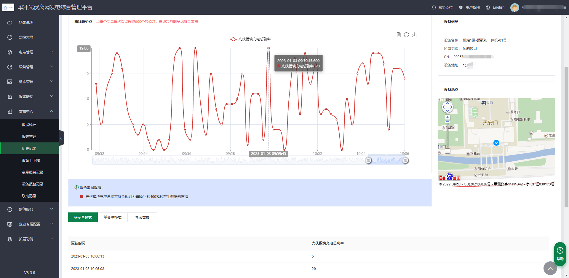
Task: Expand the 电站管理 menu
Action: coord(30,52)
